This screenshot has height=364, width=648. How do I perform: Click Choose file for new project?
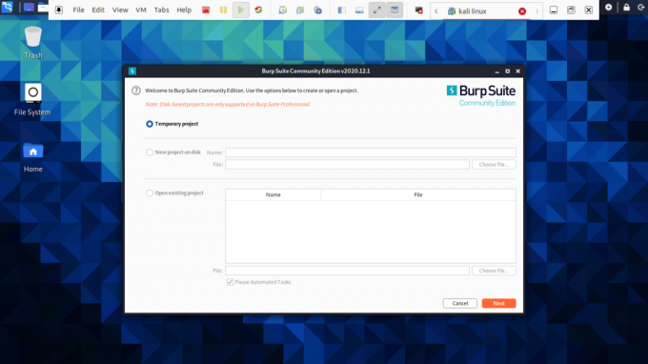(494, 165)
